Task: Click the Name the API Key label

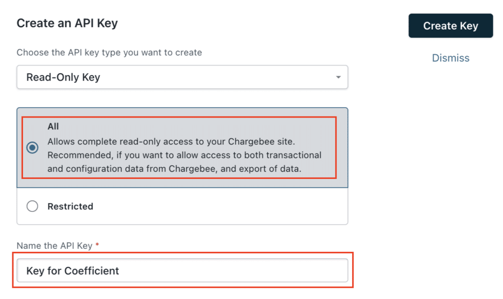Action: point(55,246)
